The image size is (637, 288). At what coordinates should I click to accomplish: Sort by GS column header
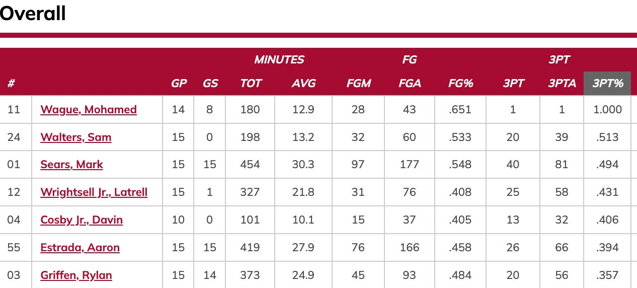210,84
